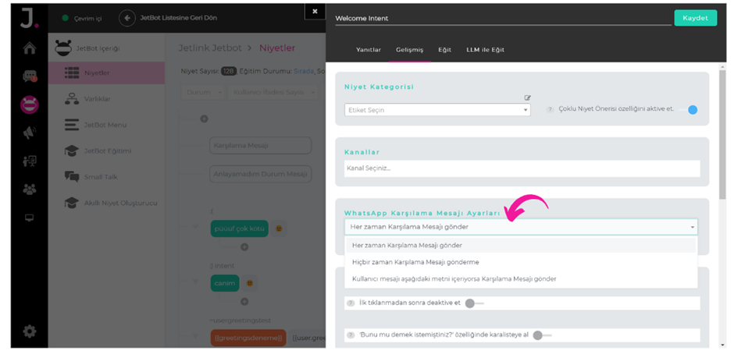Click the {{greetingsdeneme}} node
Image resolution: width=734 pixels, height=354 pixels.
point(248,338)
